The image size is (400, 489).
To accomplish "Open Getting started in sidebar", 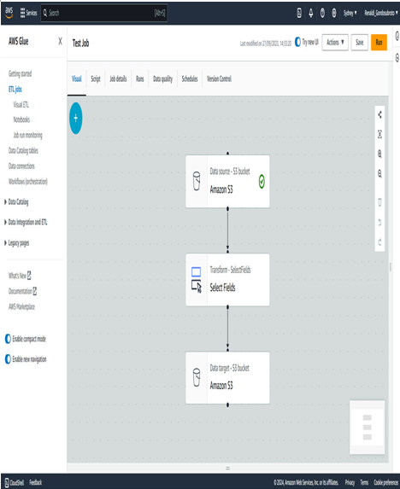I will click(20, 73).
